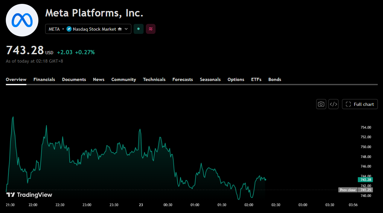383x213 pixels.
Task: Click the 'As of today at 02:18 GMT+8' text
Action: click(35, 61)
